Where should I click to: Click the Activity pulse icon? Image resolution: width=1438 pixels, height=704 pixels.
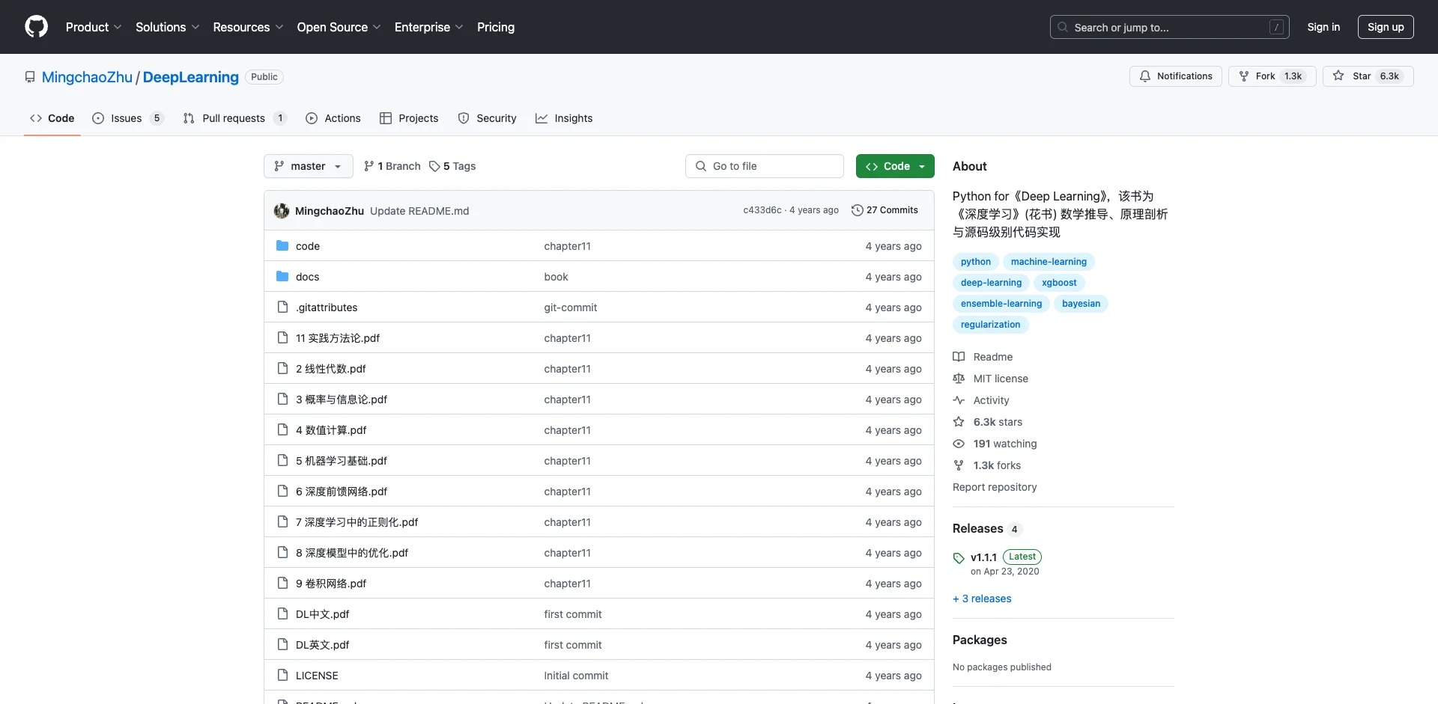click(x=959, y=400)
